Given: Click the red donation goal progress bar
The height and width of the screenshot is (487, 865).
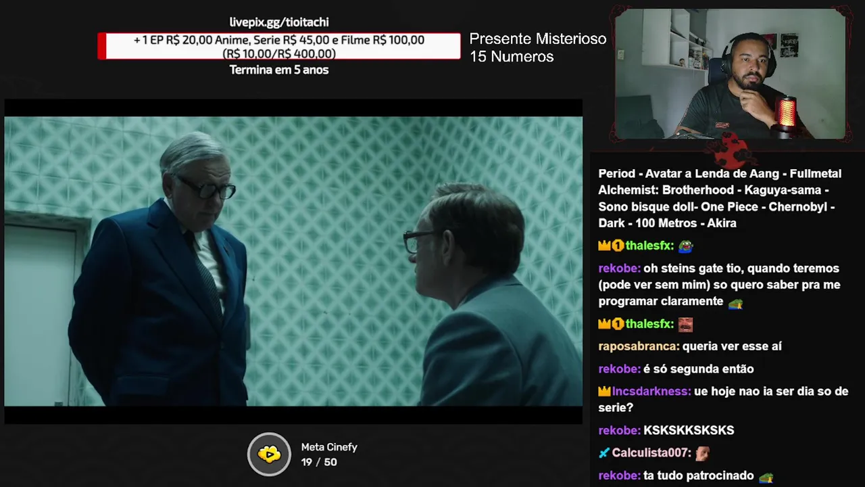Looking at the screenshot, I should (x=279, y=47).
